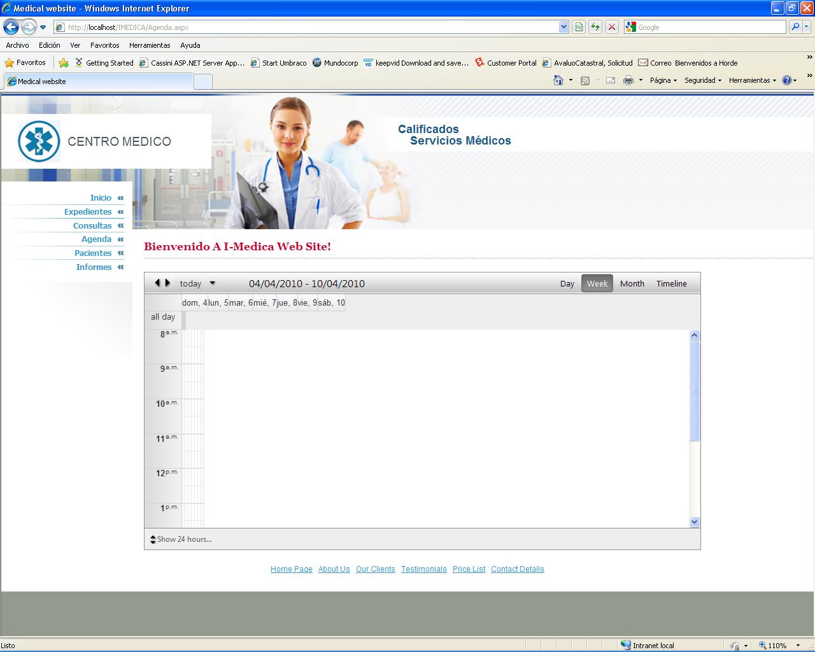Click the add to favorites bar icon
This screenshot has width=815, height=652.
click(x=64, y=62)
